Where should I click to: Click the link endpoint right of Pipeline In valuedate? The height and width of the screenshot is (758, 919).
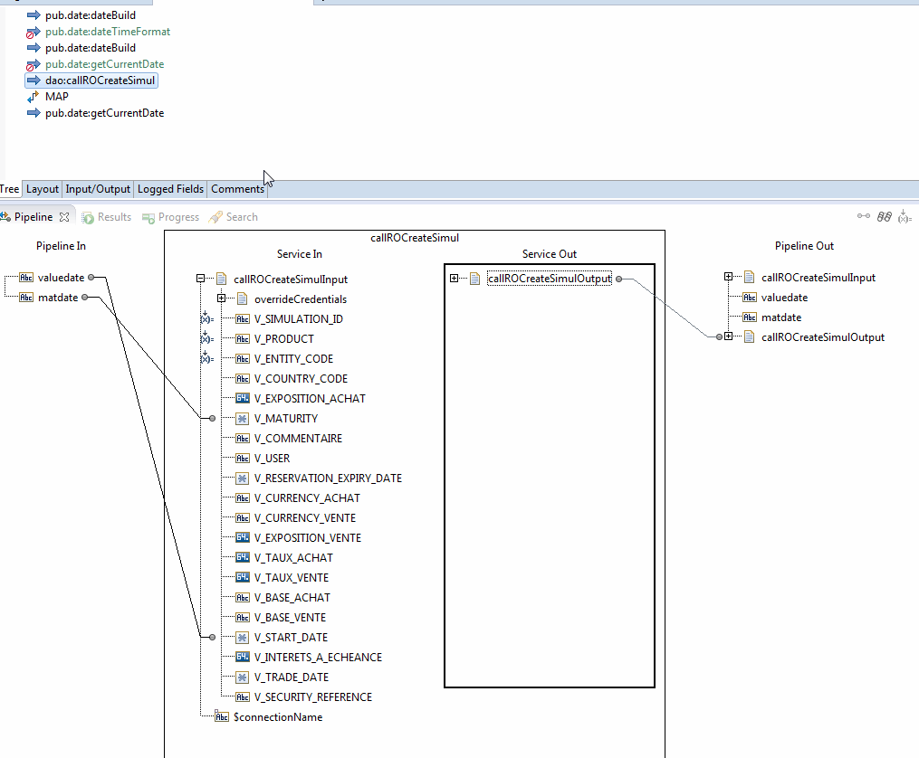coord(91,278)
